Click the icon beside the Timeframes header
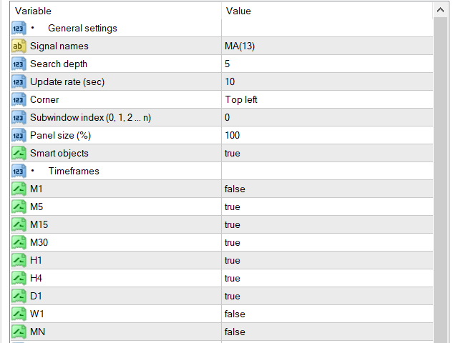The height and width of the screenshot is (343, 458). [19, 171]
